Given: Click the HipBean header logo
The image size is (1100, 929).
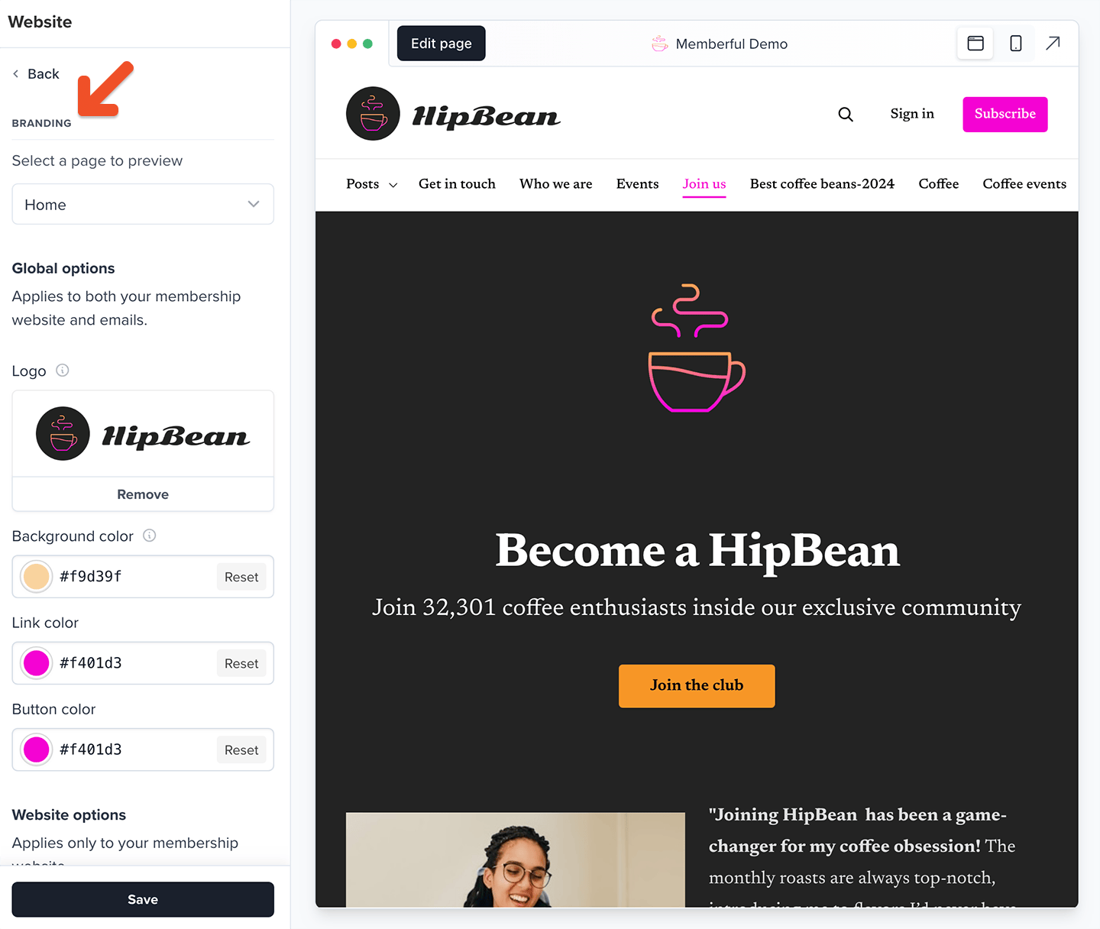Looking at the screenshot, I should (453, 114).
